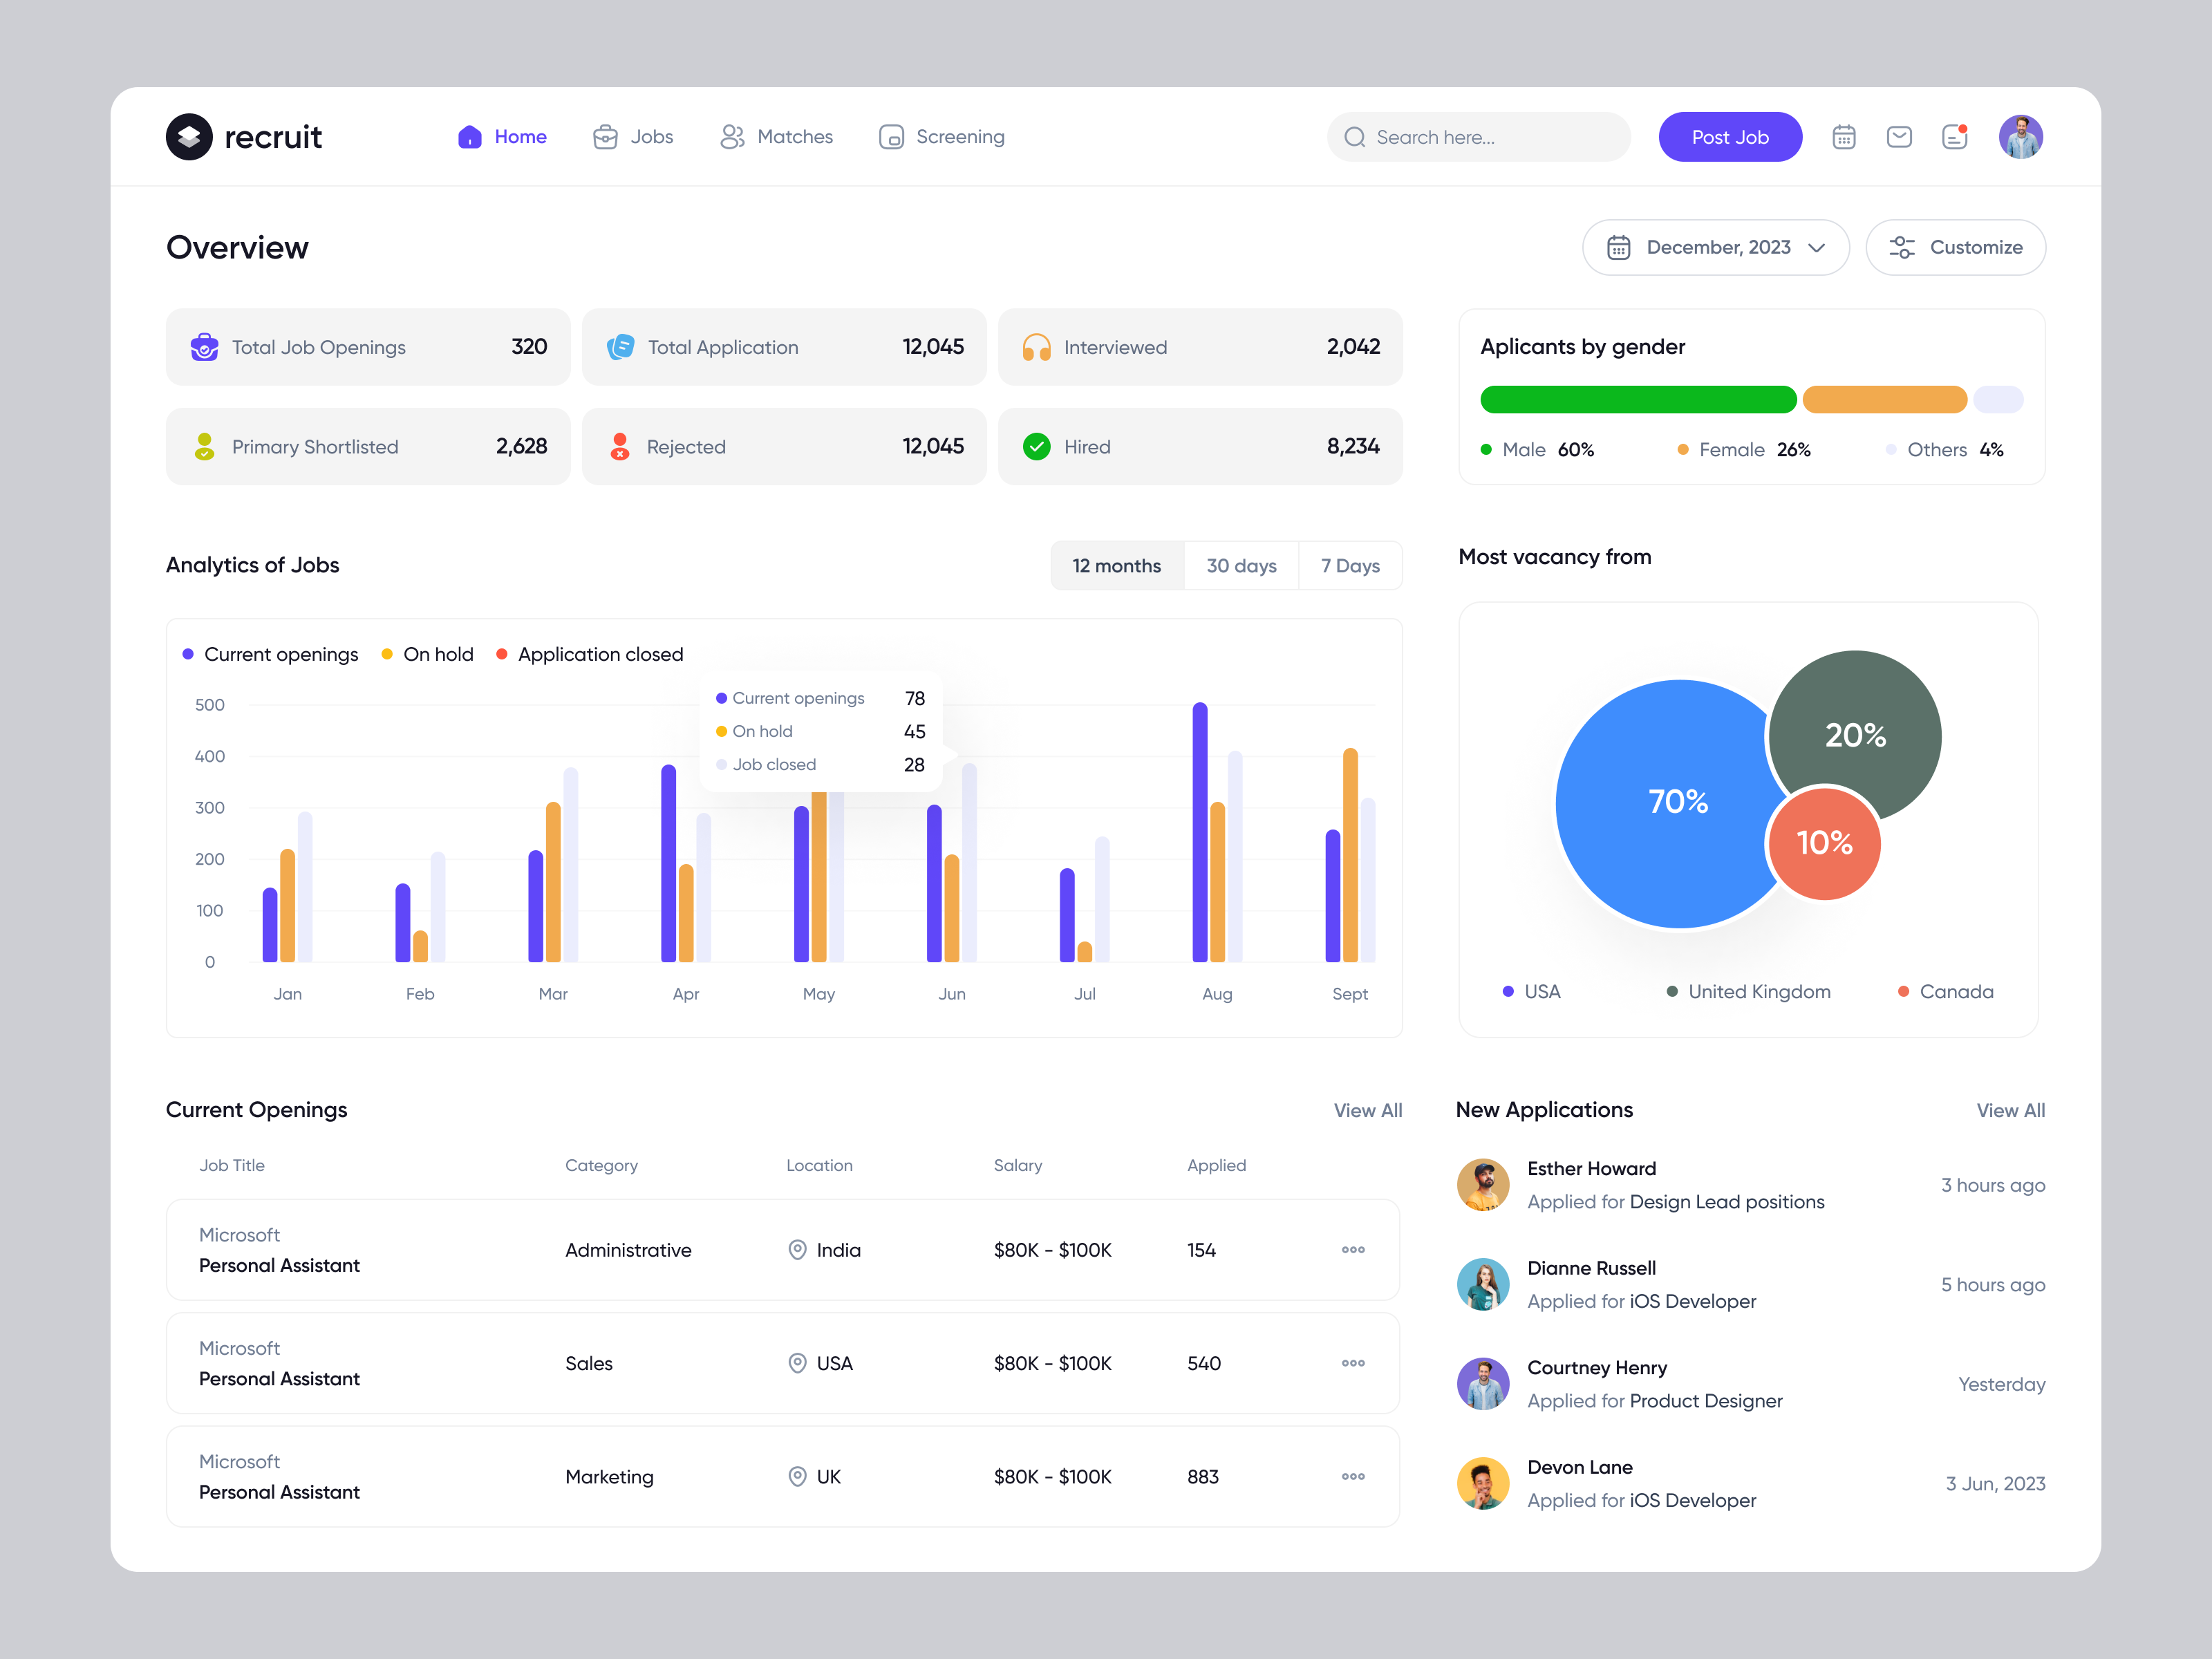Click View All under New Applications
This screenshot has width=2212, height=1659.
(2010, 1110)
